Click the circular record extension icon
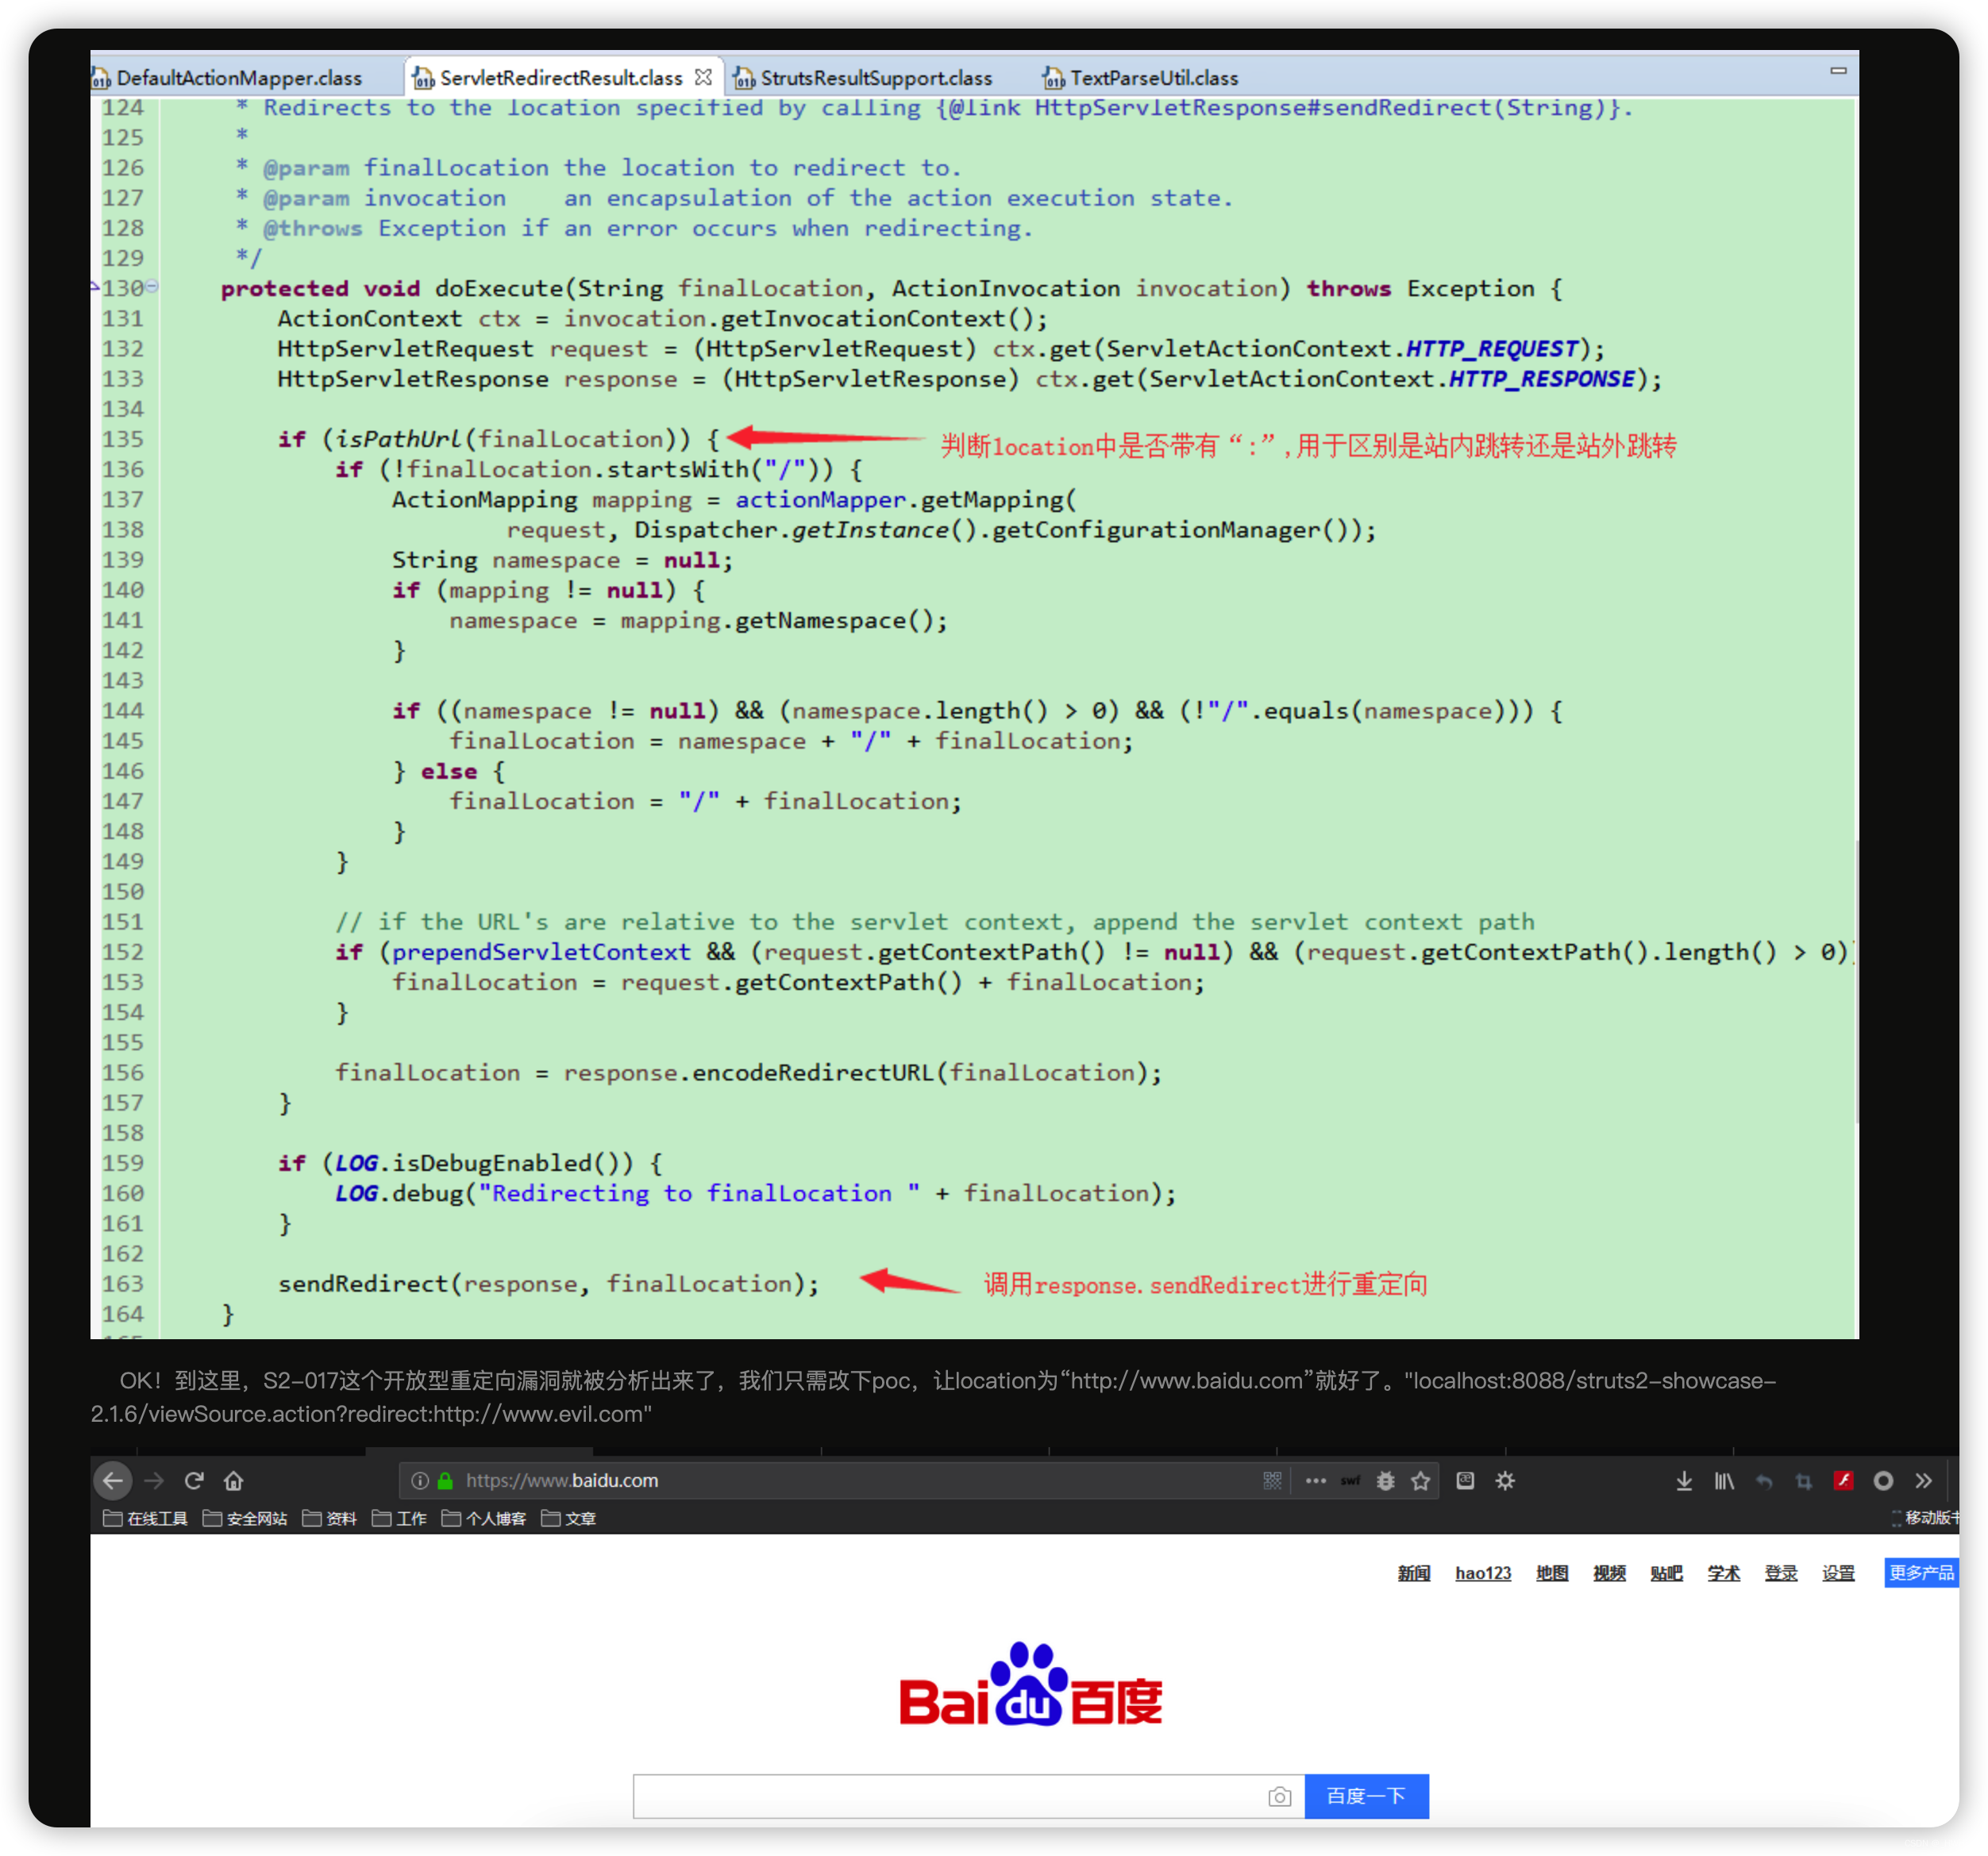Image resolution: width=1988 pixels, height=1856 pixels. [1883, 1480]
